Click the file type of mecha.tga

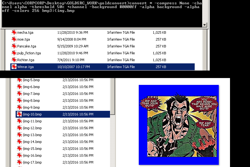click(x=121, y=32)
